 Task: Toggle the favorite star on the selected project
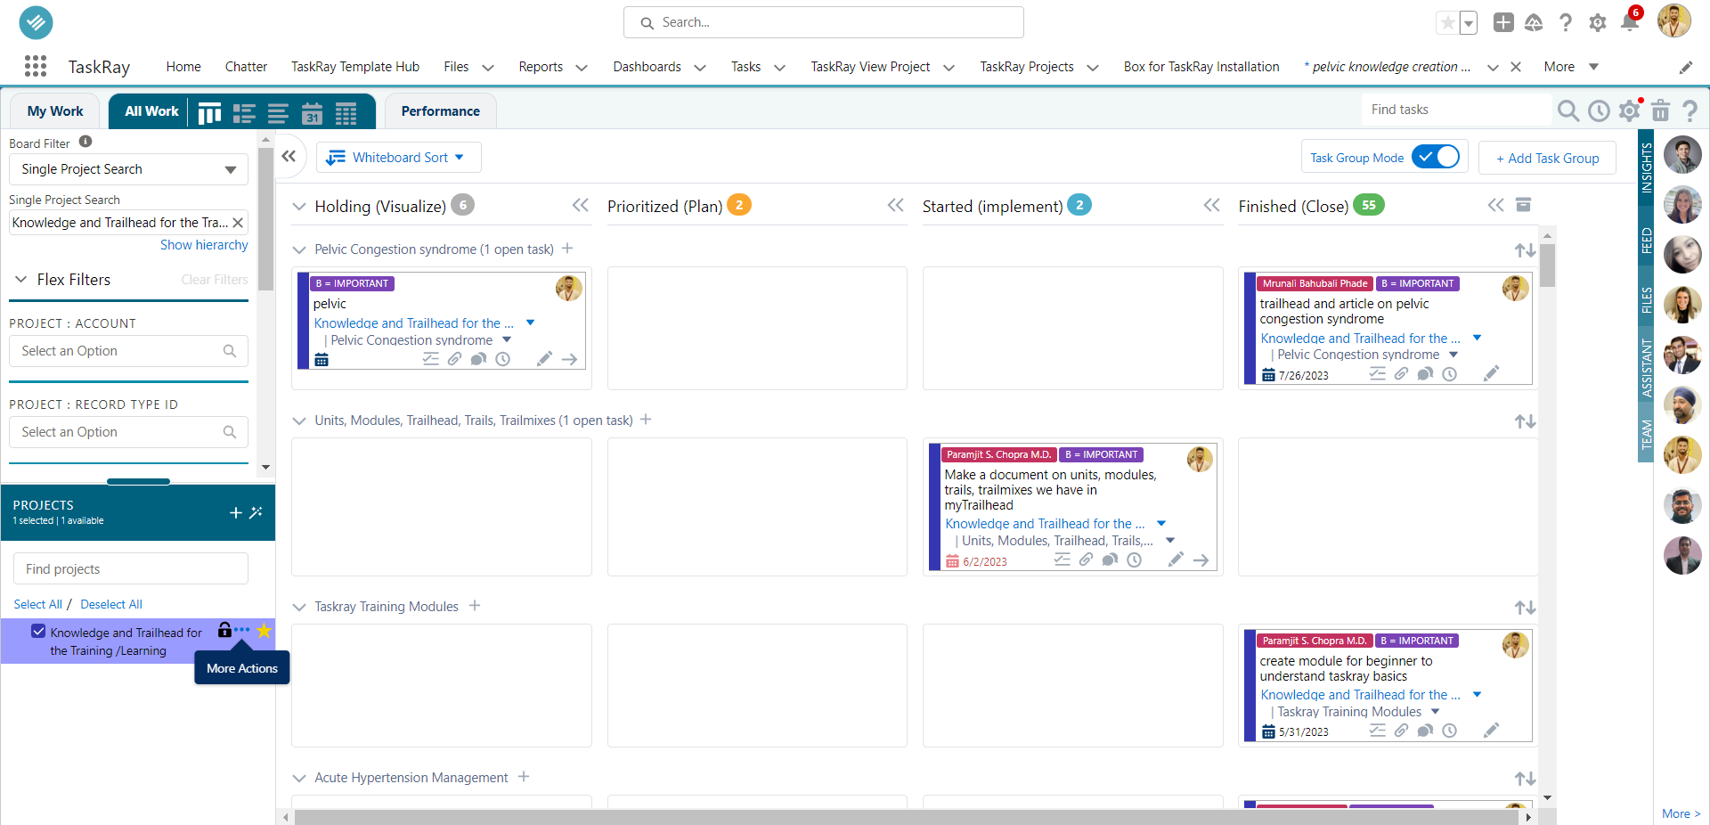pyautogui.click(x=264, y=631)
